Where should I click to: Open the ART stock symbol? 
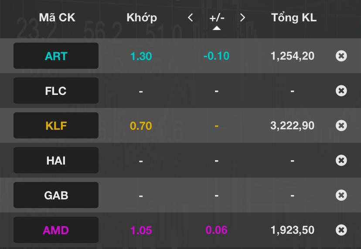(56, 56)
